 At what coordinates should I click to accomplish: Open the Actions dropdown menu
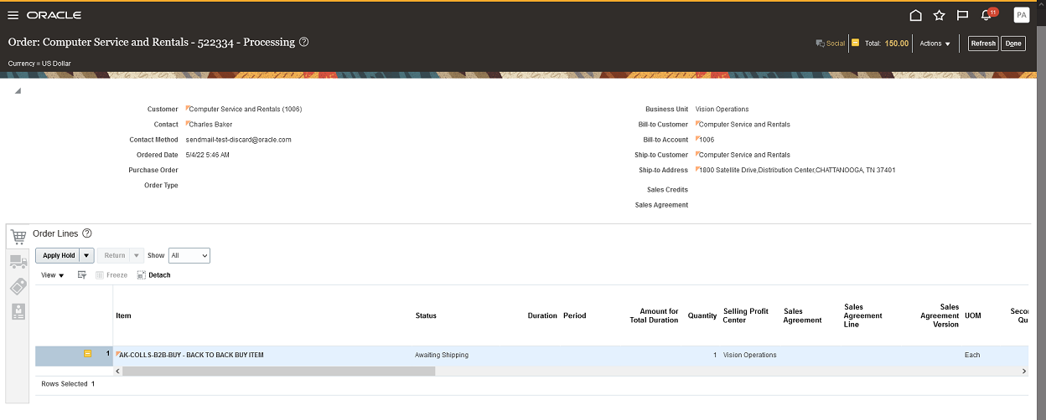point(935,44)
